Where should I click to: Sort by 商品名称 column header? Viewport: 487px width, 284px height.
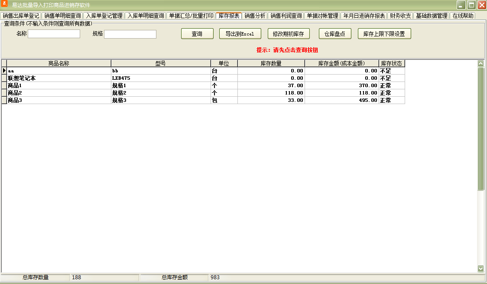58,63
